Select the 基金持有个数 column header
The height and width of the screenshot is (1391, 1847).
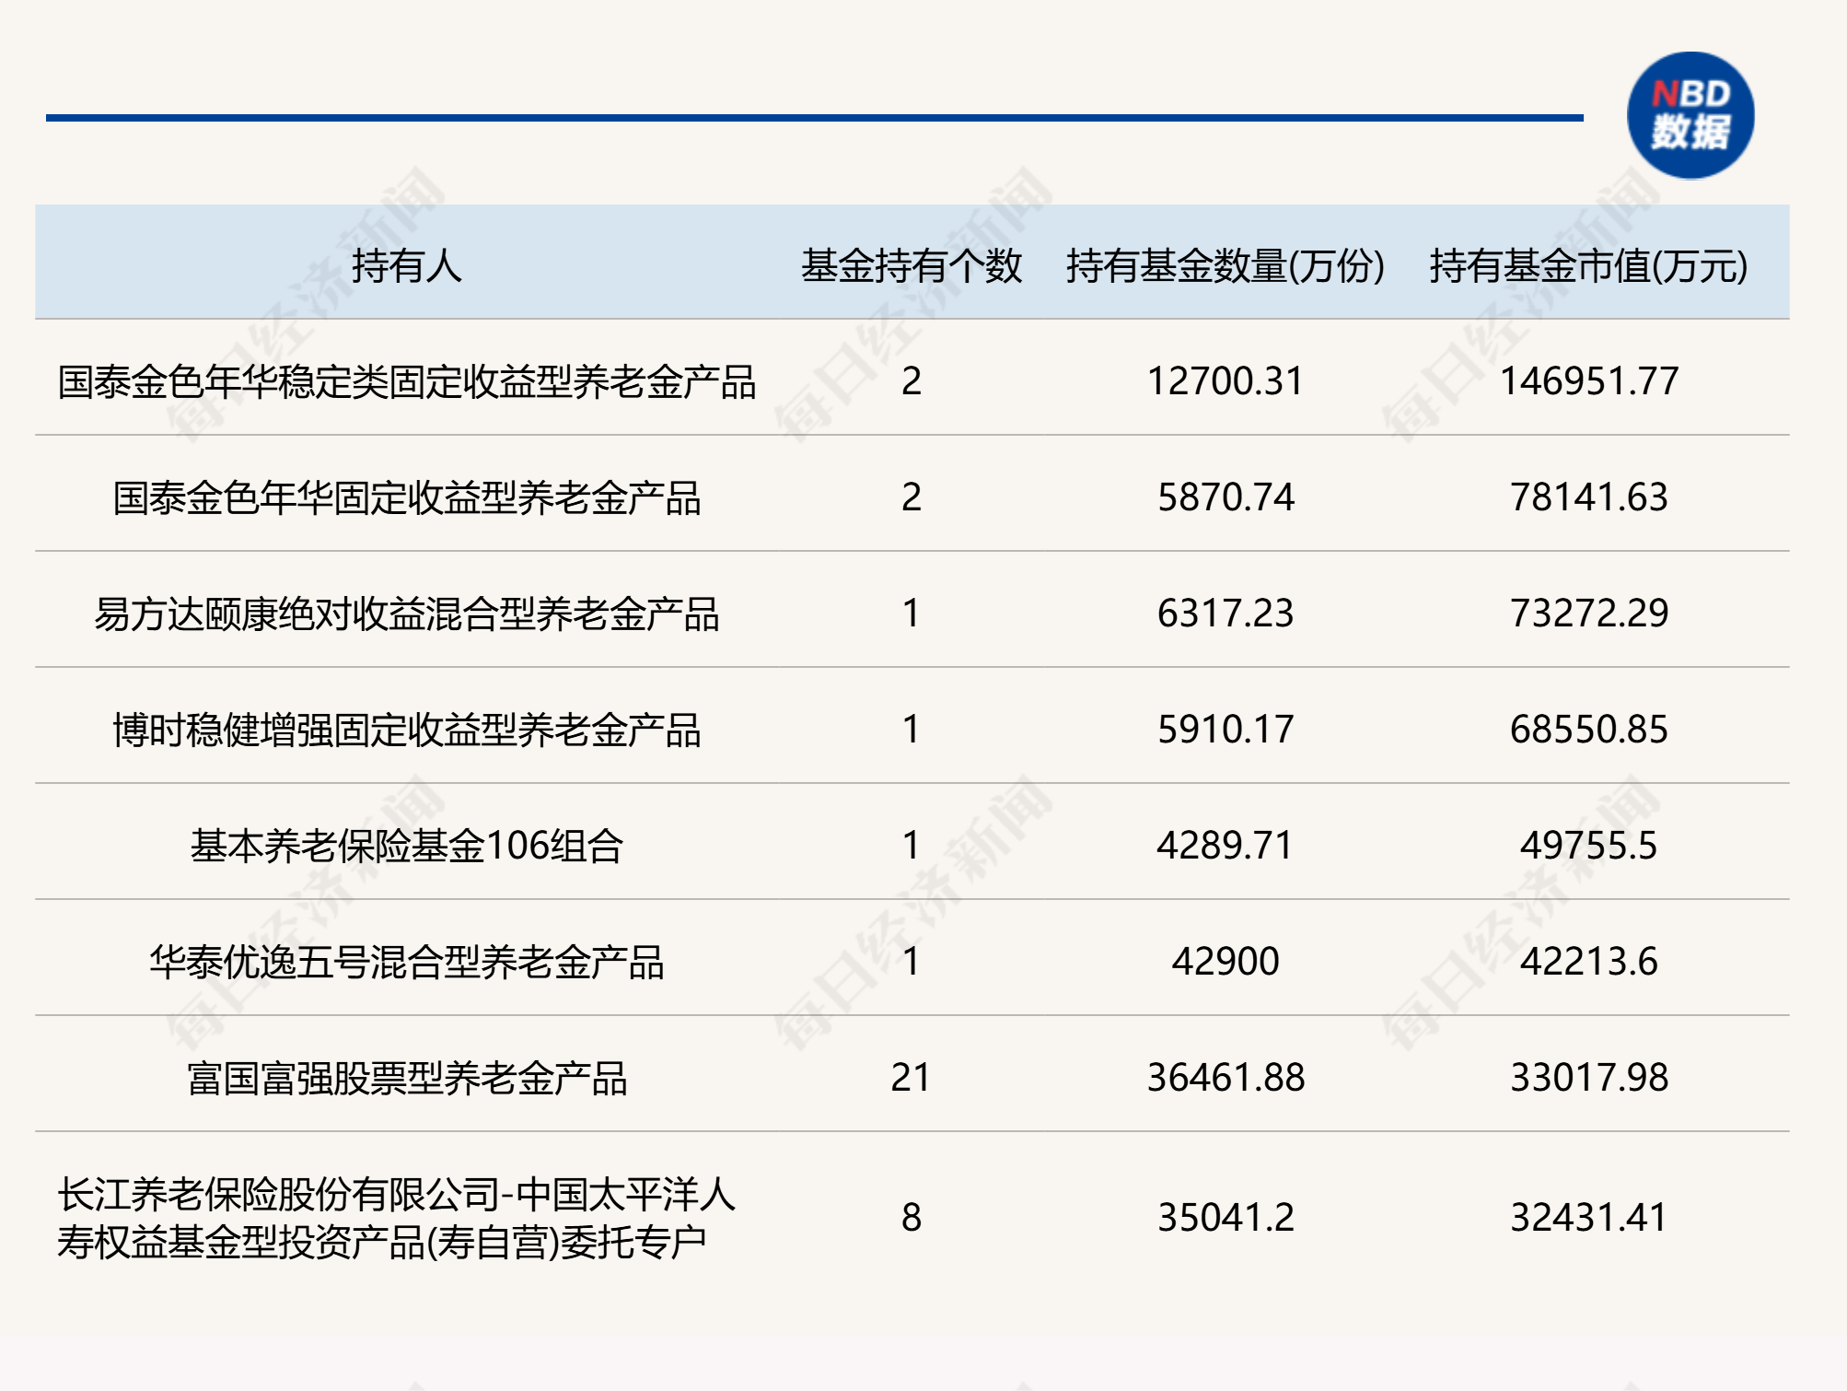(912, 266)
